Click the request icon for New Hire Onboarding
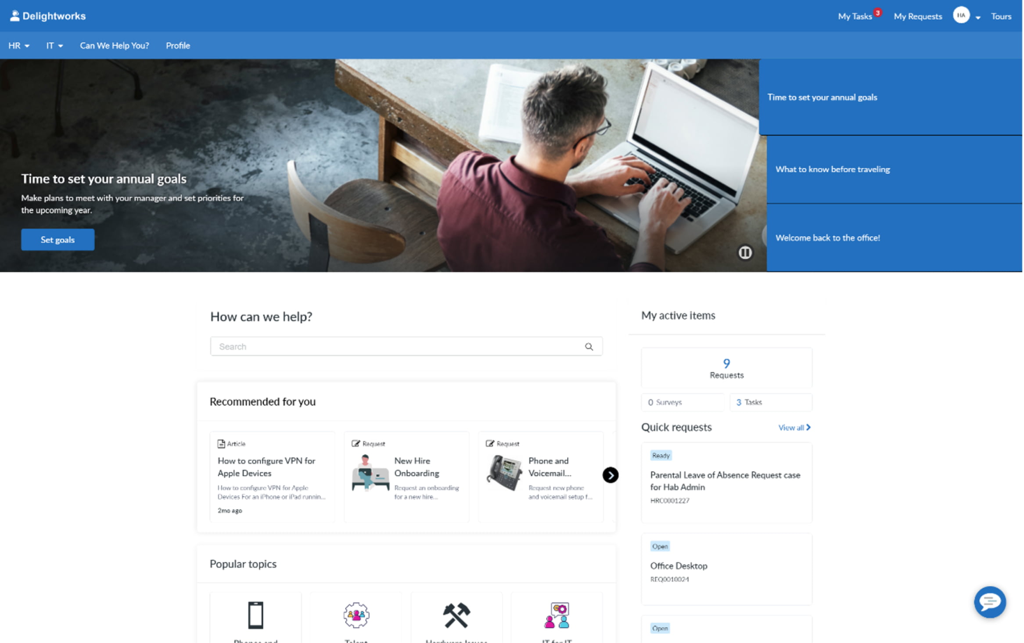Screen dimensions: 1024x643 [x=356, y=443]
